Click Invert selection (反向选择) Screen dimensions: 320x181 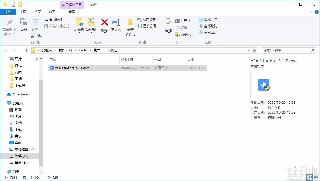(208, 32)
